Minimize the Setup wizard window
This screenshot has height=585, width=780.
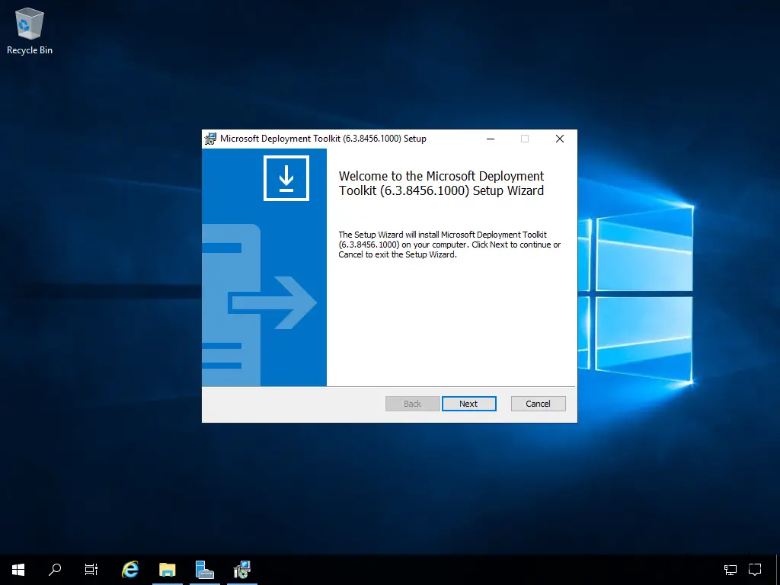(x=491, y=139)
